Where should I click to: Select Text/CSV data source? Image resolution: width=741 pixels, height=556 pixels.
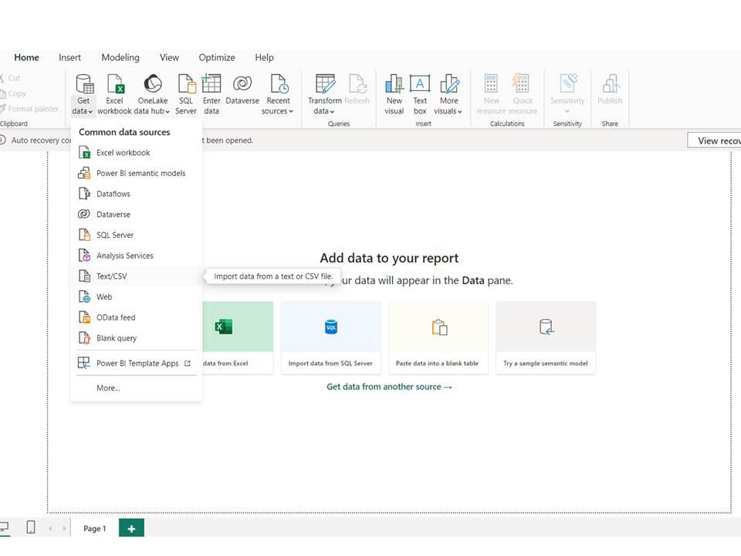tap(136, 276)
